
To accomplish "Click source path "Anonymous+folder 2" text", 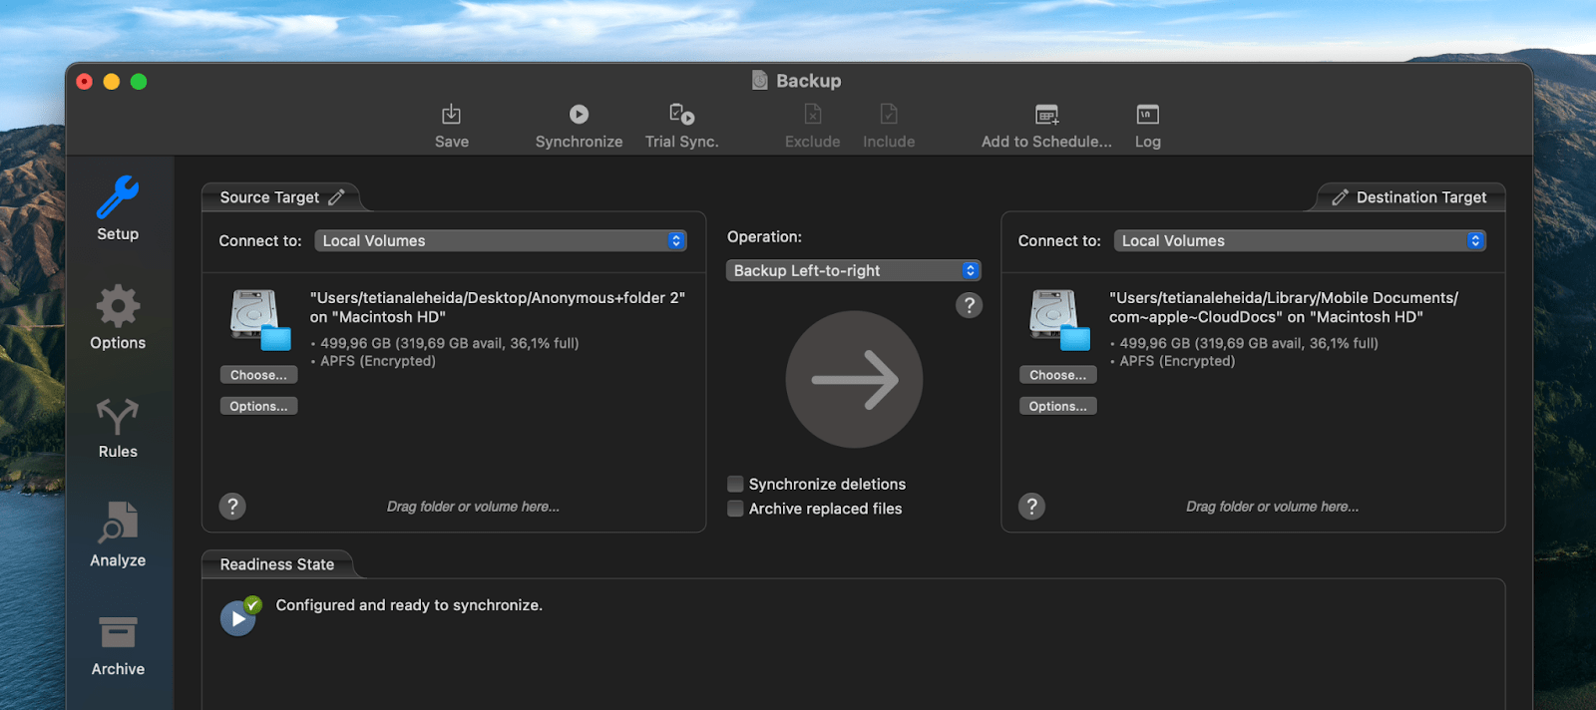I will 607,298.
